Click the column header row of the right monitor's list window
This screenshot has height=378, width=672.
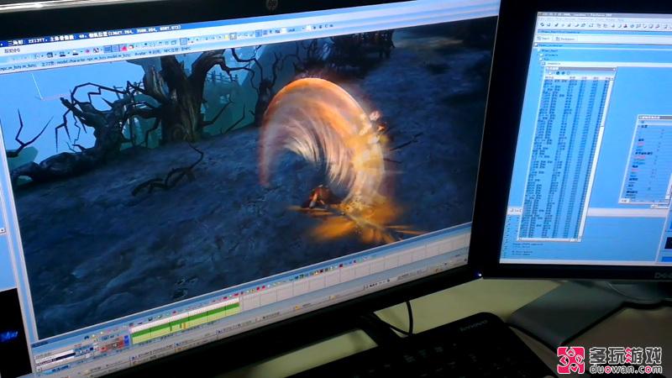(x=580, y=77)
